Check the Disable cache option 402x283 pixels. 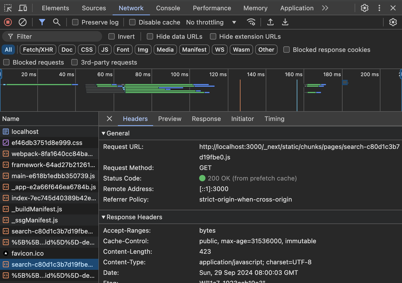(132, 22)
